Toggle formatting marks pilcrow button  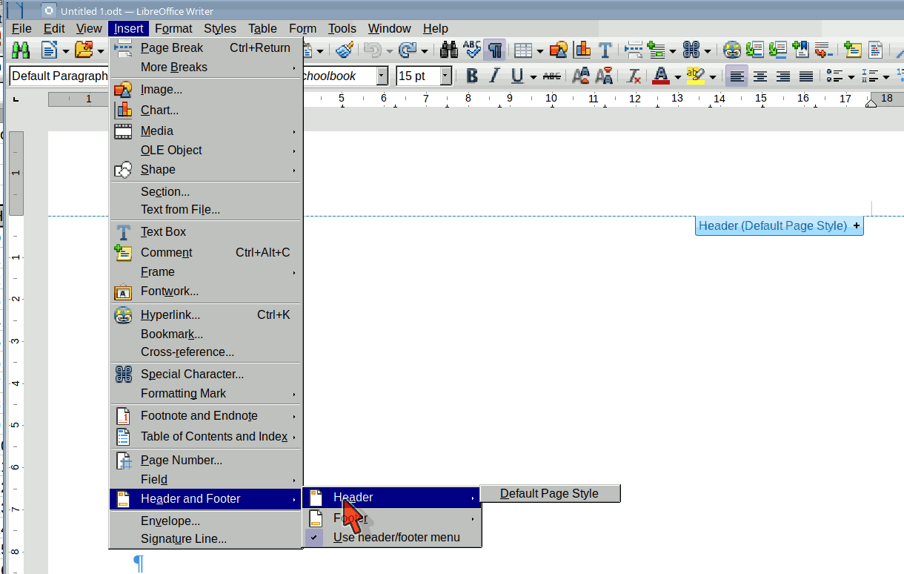[x=495, y=50]
